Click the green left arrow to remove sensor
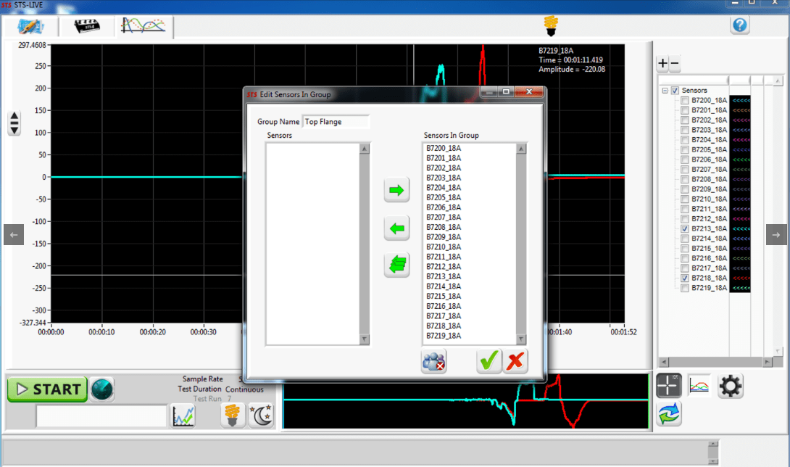 396,228
